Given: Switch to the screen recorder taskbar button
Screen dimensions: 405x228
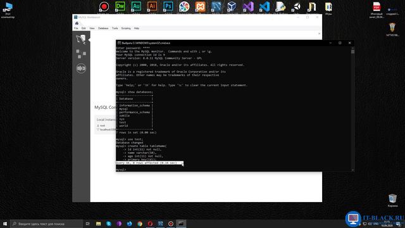Looking at the screenshot, I should coord(171,224).
